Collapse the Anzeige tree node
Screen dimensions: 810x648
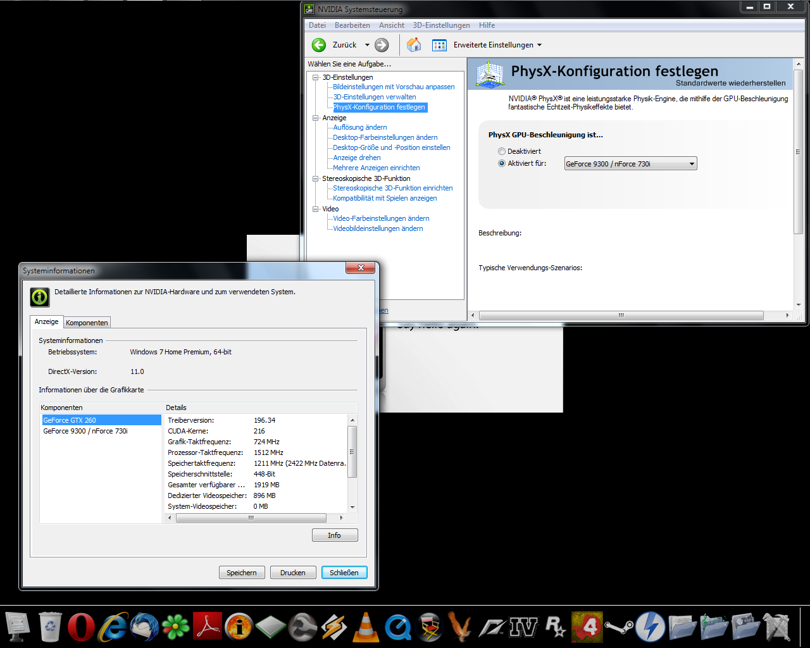(315, 118)
